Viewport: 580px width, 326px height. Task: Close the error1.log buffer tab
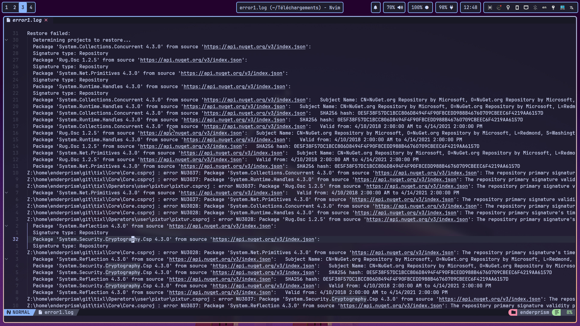[x=46, y=20]
